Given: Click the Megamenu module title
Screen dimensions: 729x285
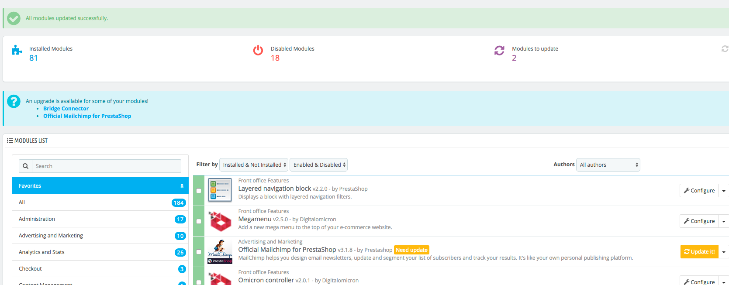Looking at the screenshot, I should coord(255,219).
